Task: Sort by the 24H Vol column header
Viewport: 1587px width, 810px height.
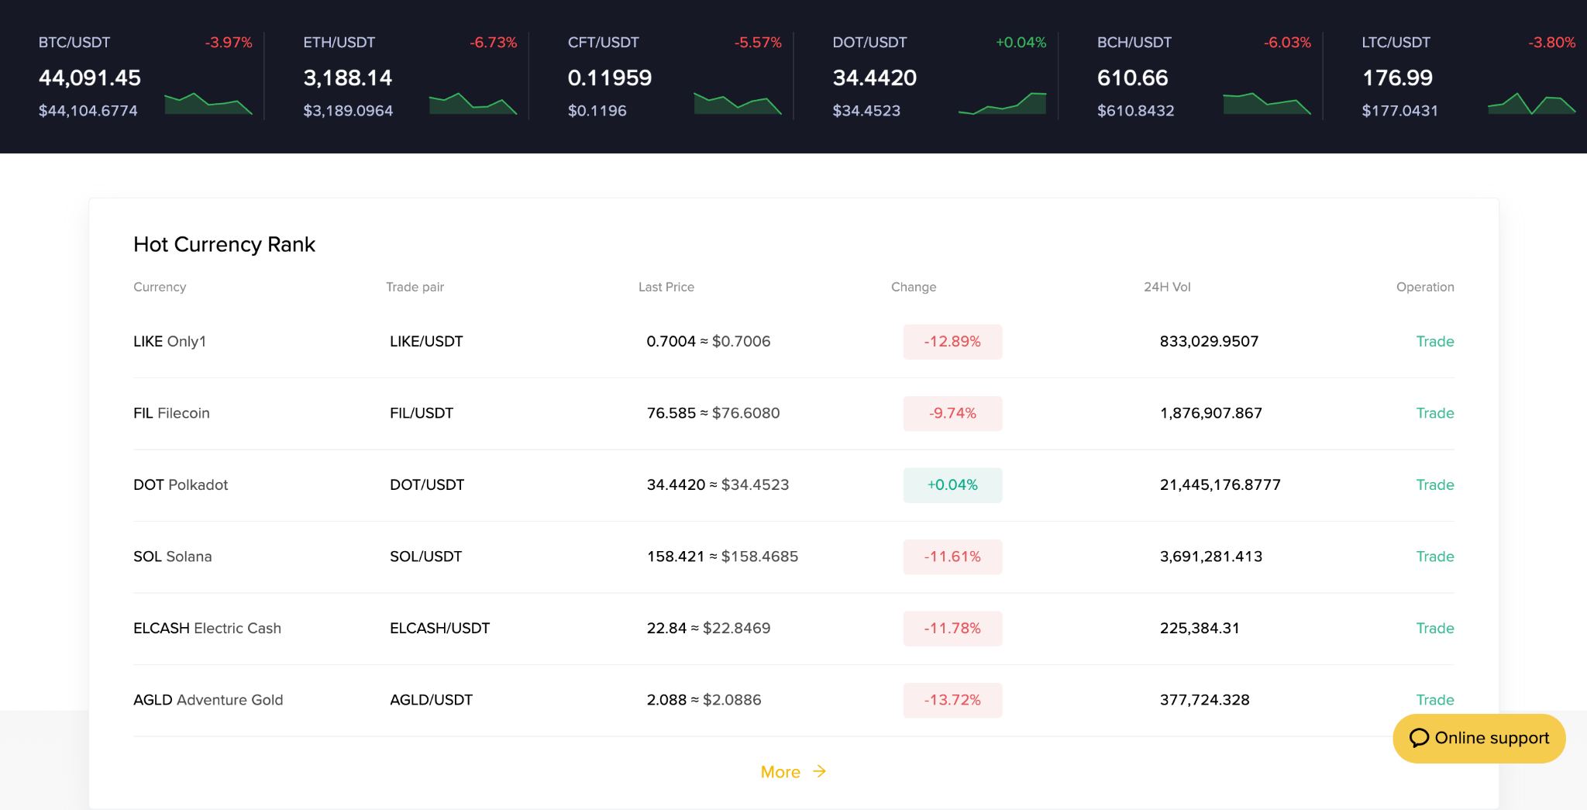Action: coord(1166,287)
